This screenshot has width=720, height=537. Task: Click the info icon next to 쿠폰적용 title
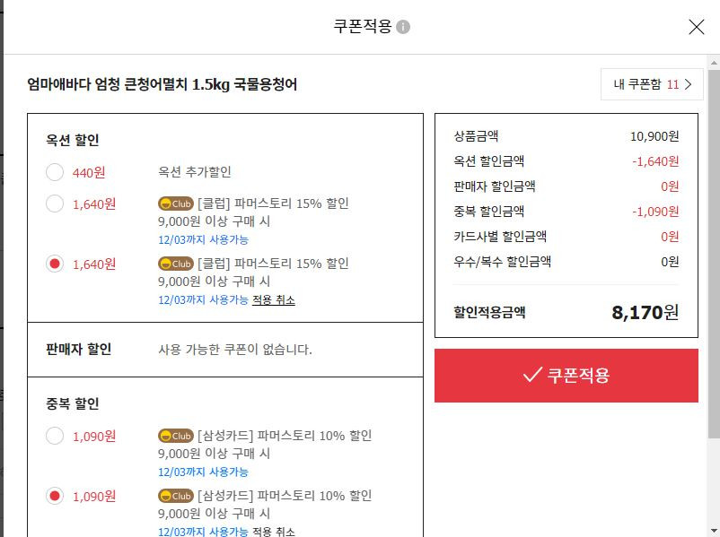click(403, 27)
